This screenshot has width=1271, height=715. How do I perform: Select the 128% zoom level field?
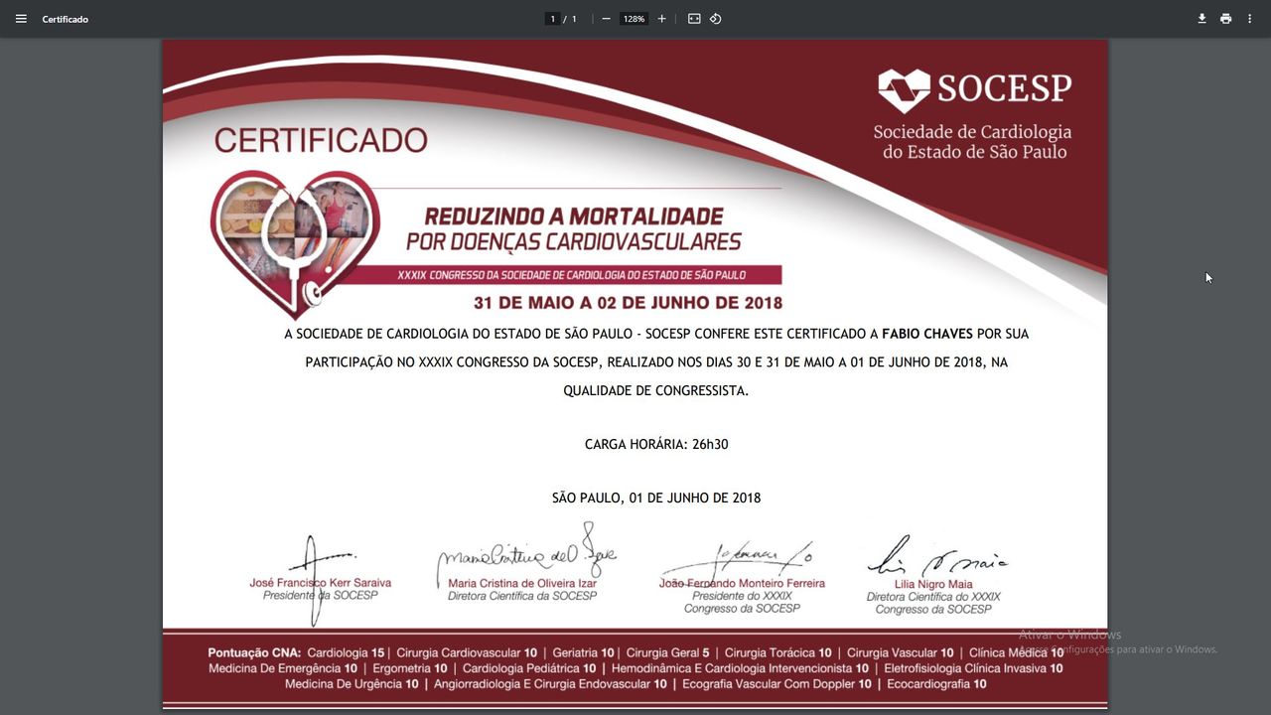tap(634, 19)
